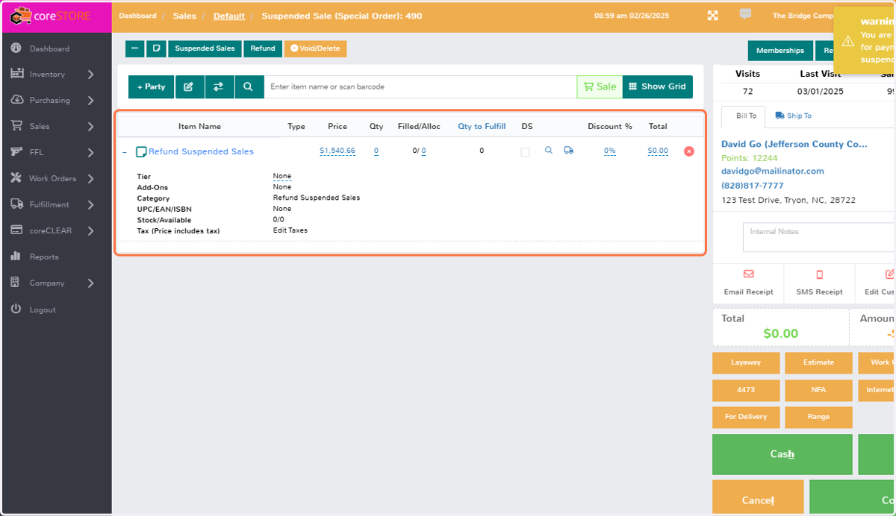This screenshot has width=896, height=516.
Task: Expand the Inventory submenu chevron
Action: point(90,75)
